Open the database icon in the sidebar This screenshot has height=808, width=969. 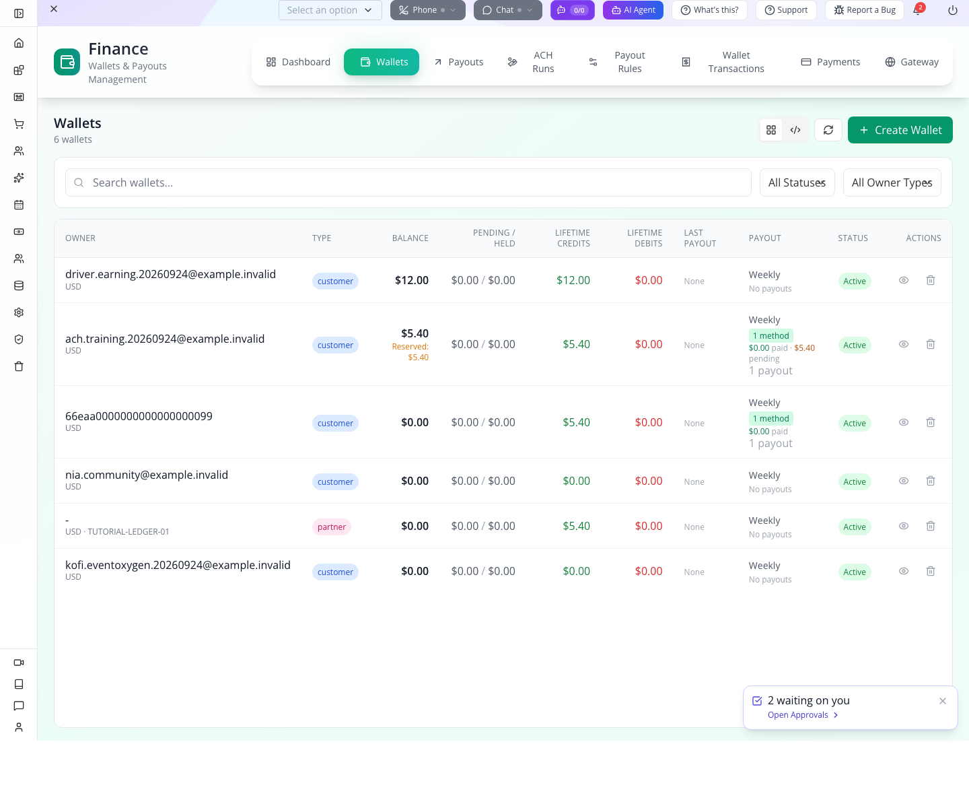[19, 285]
